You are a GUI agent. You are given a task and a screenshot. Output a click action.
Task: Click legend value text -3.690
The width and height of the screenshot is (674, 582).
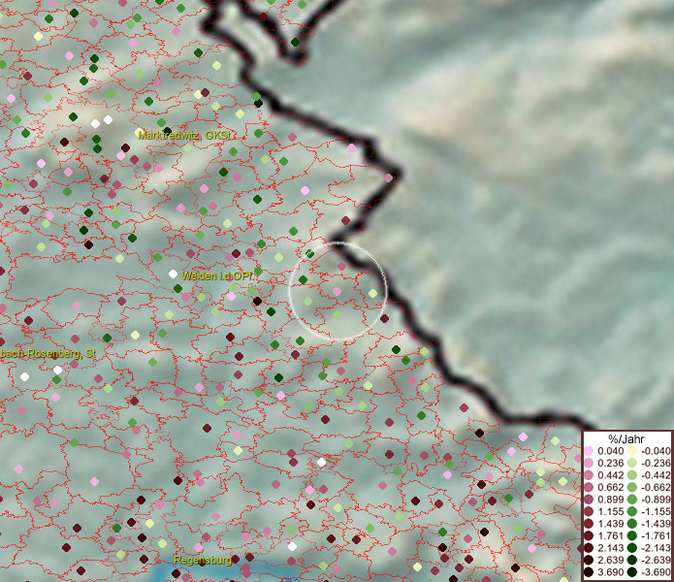point(656,572)
